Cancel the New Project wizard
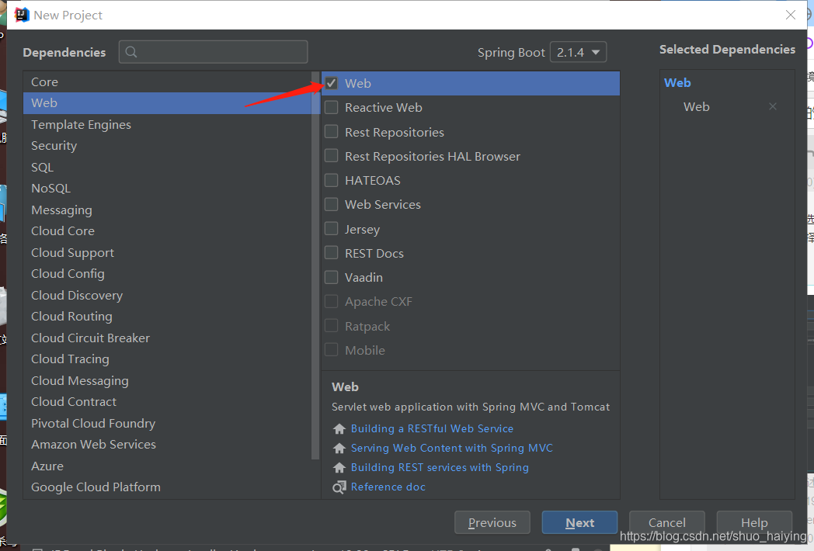 click(x=667, y=522)
